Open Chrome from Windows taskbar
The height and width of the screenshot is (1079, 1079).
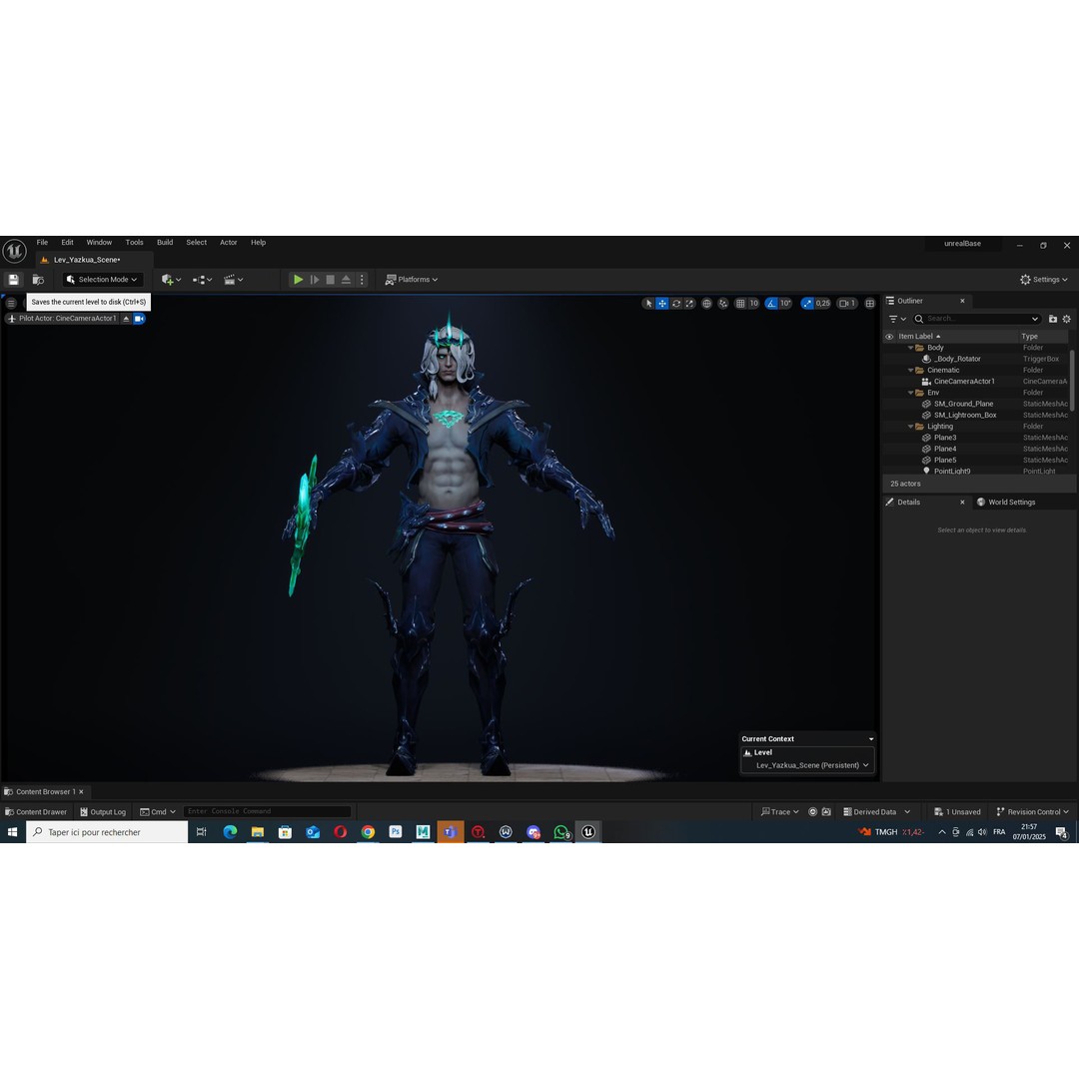pyautogui.click(x=368, y=832)
